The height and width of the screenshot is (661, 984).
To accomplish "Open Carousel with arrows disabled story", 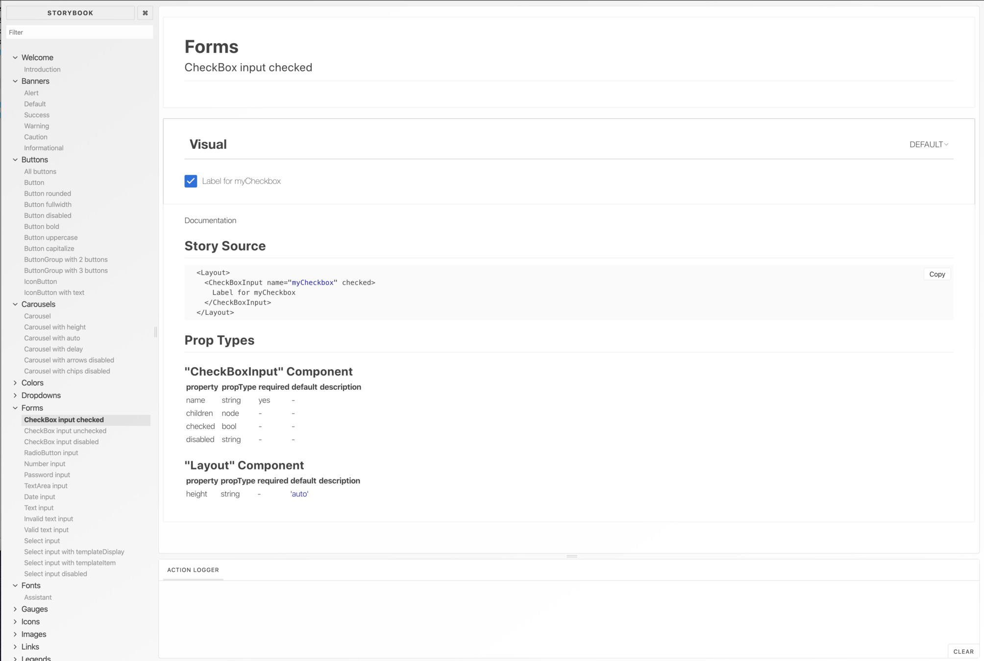I will coord(69,360).
